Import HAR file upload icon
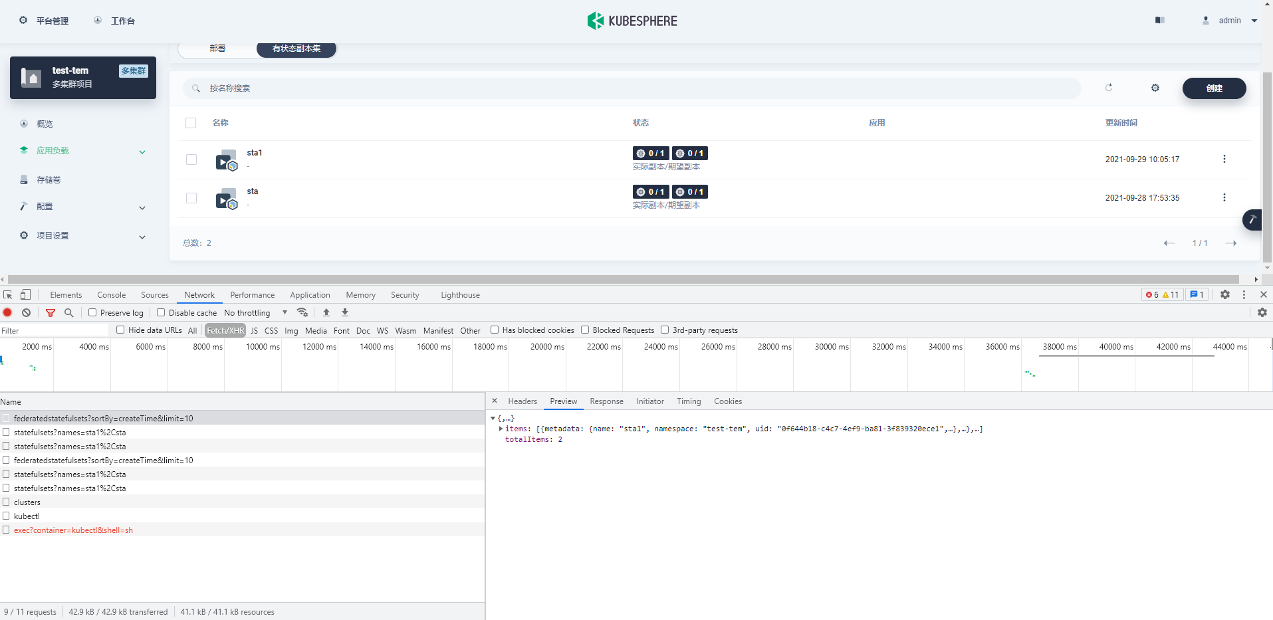The height and width of the screenshot is (620, 1273). (326, 312)
